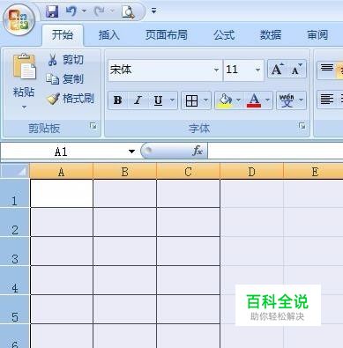Screen dimensions: 343x348
Task: Select row 3 header
Action: point(15,251)
